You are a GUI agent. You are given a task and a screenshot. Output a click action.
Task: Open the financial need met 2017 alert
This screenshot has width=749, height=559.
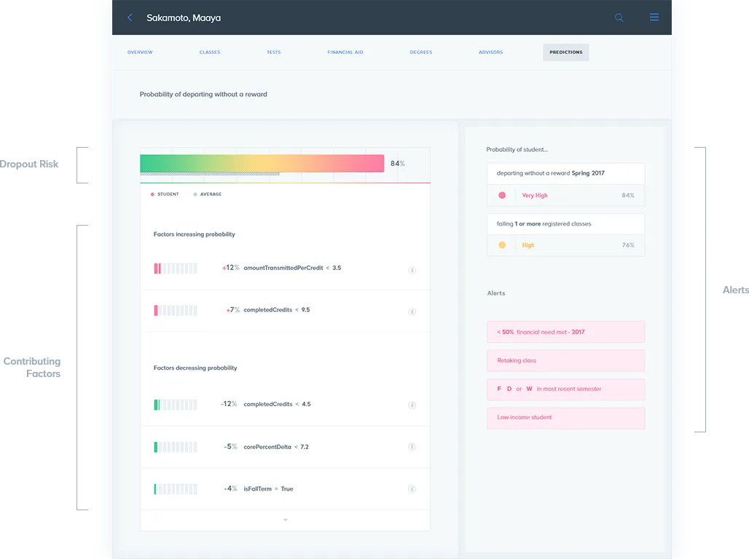click(565, 331)
